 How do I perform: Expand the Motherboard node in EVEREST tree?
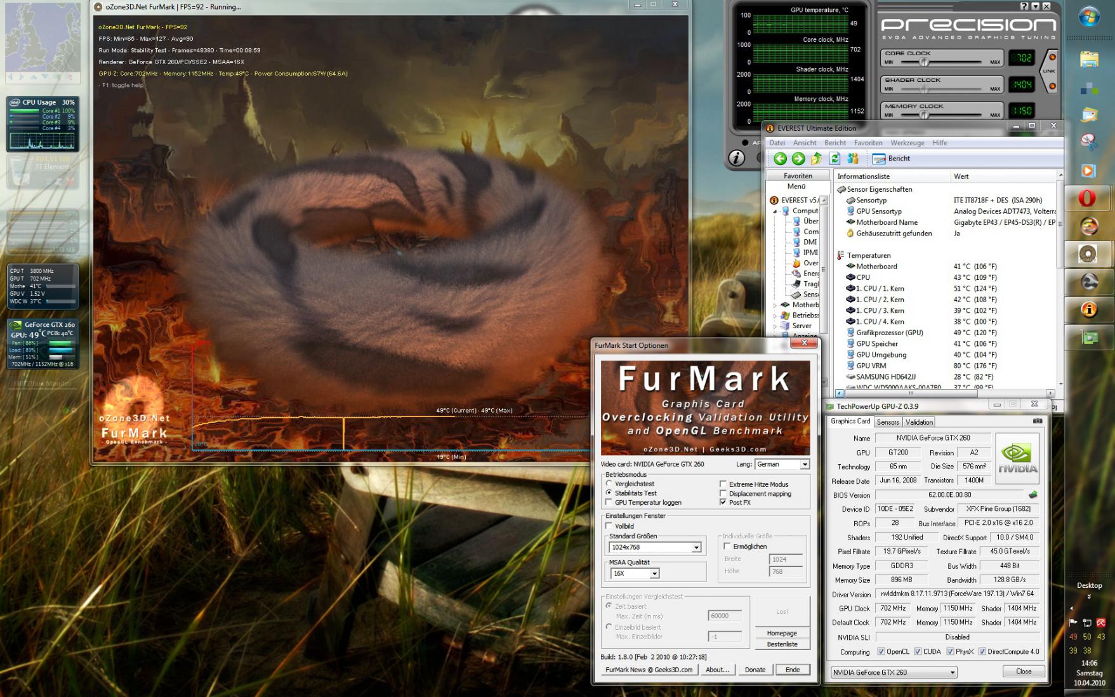[x=775, y=305]
